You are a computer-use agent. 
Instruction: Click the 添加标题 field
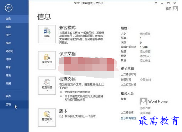tap(145, 51)
